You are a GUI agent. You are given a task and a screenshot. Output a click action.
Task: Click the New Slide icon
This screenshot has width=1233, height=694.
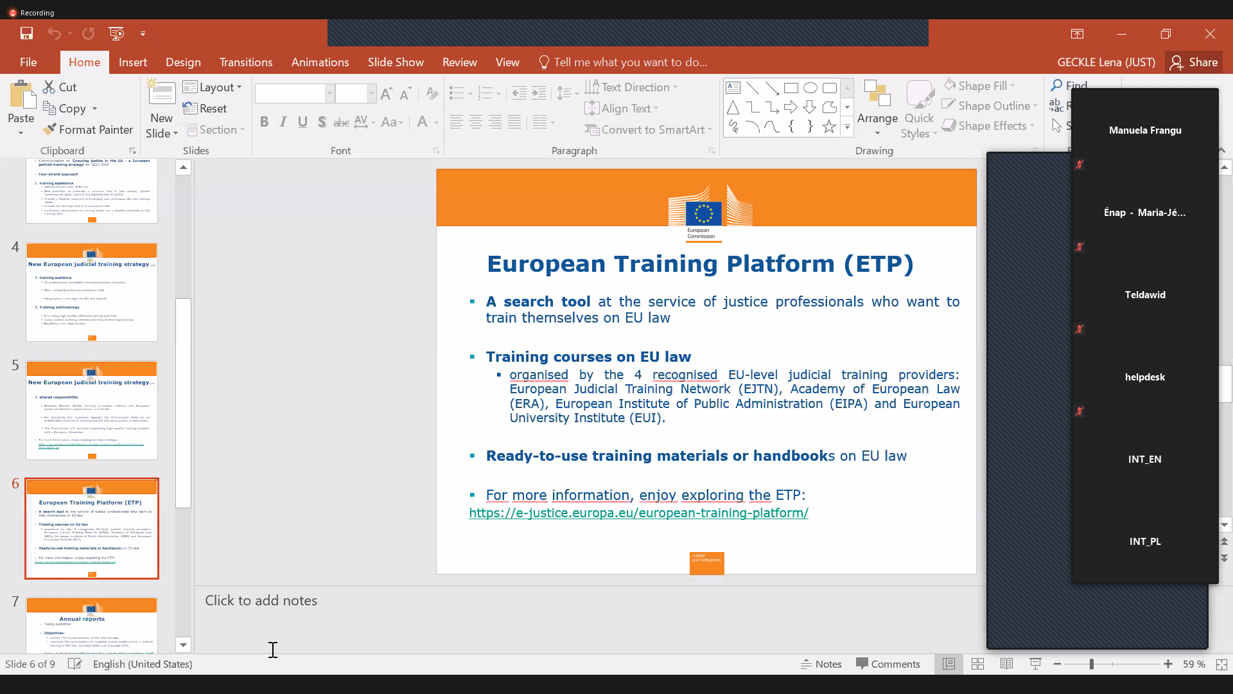(x=161, y=94)
